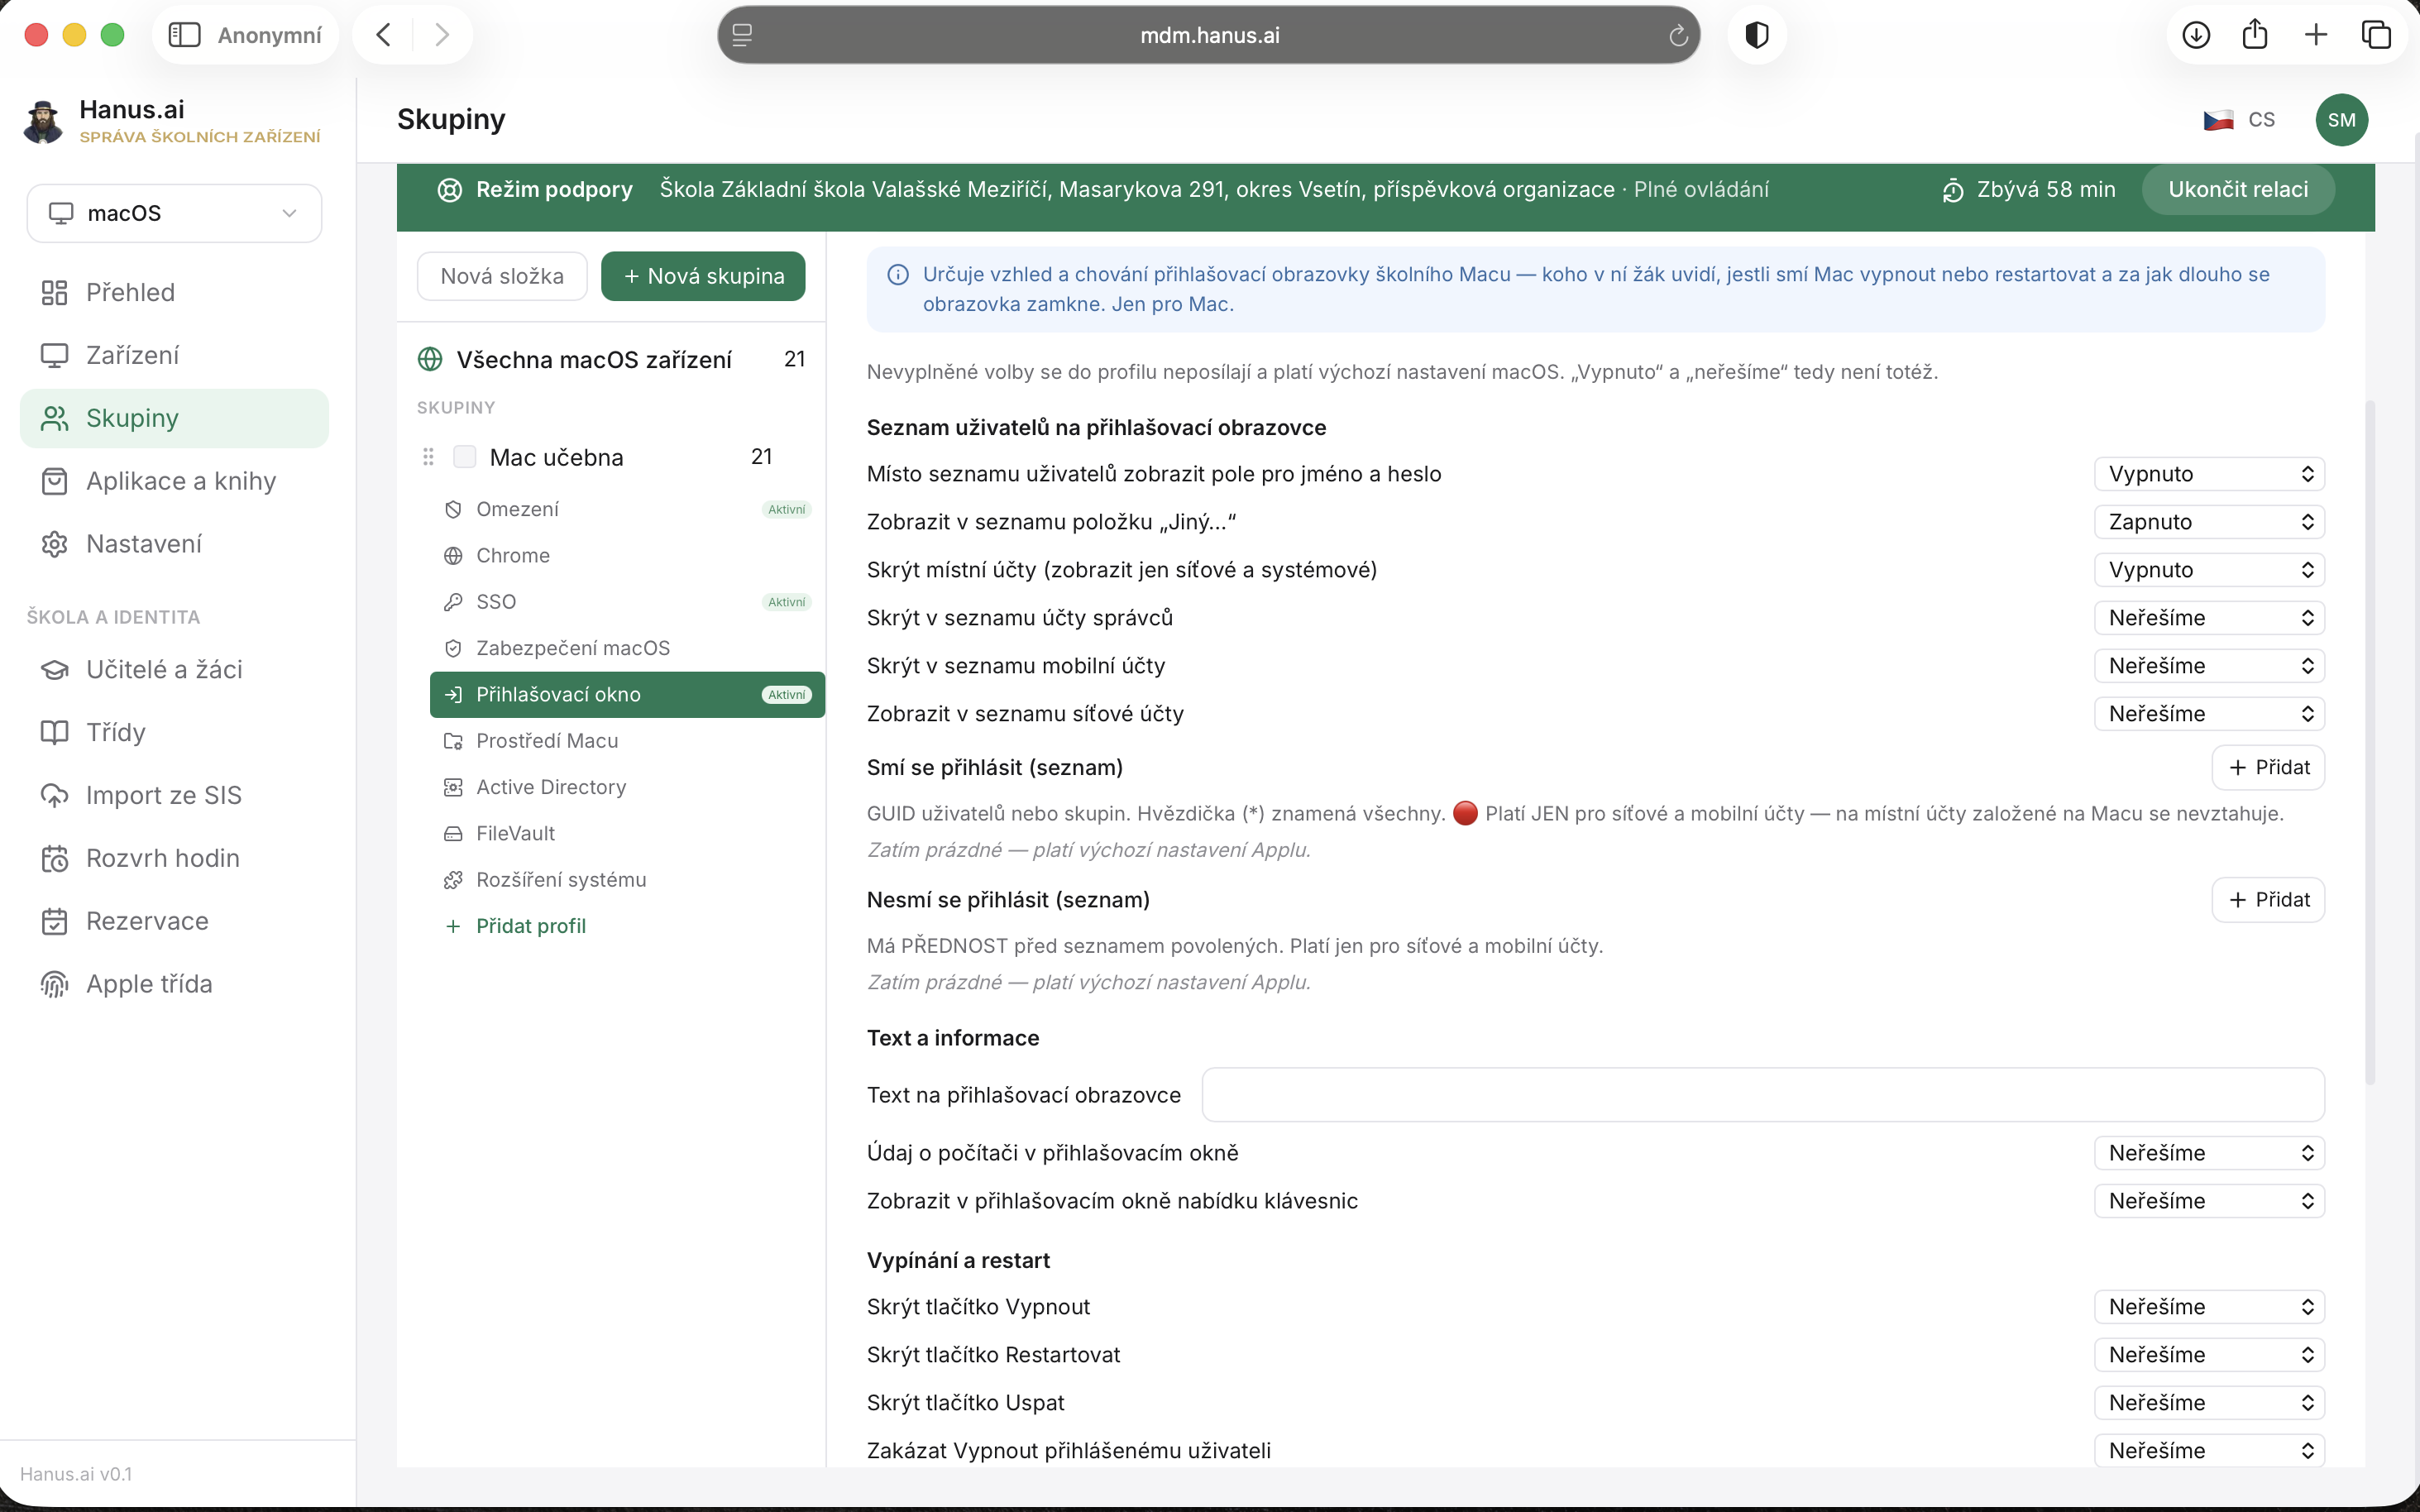Open Zařízení in the sidebar
Screen dimensions: 2420x1512
click(174, 355)
